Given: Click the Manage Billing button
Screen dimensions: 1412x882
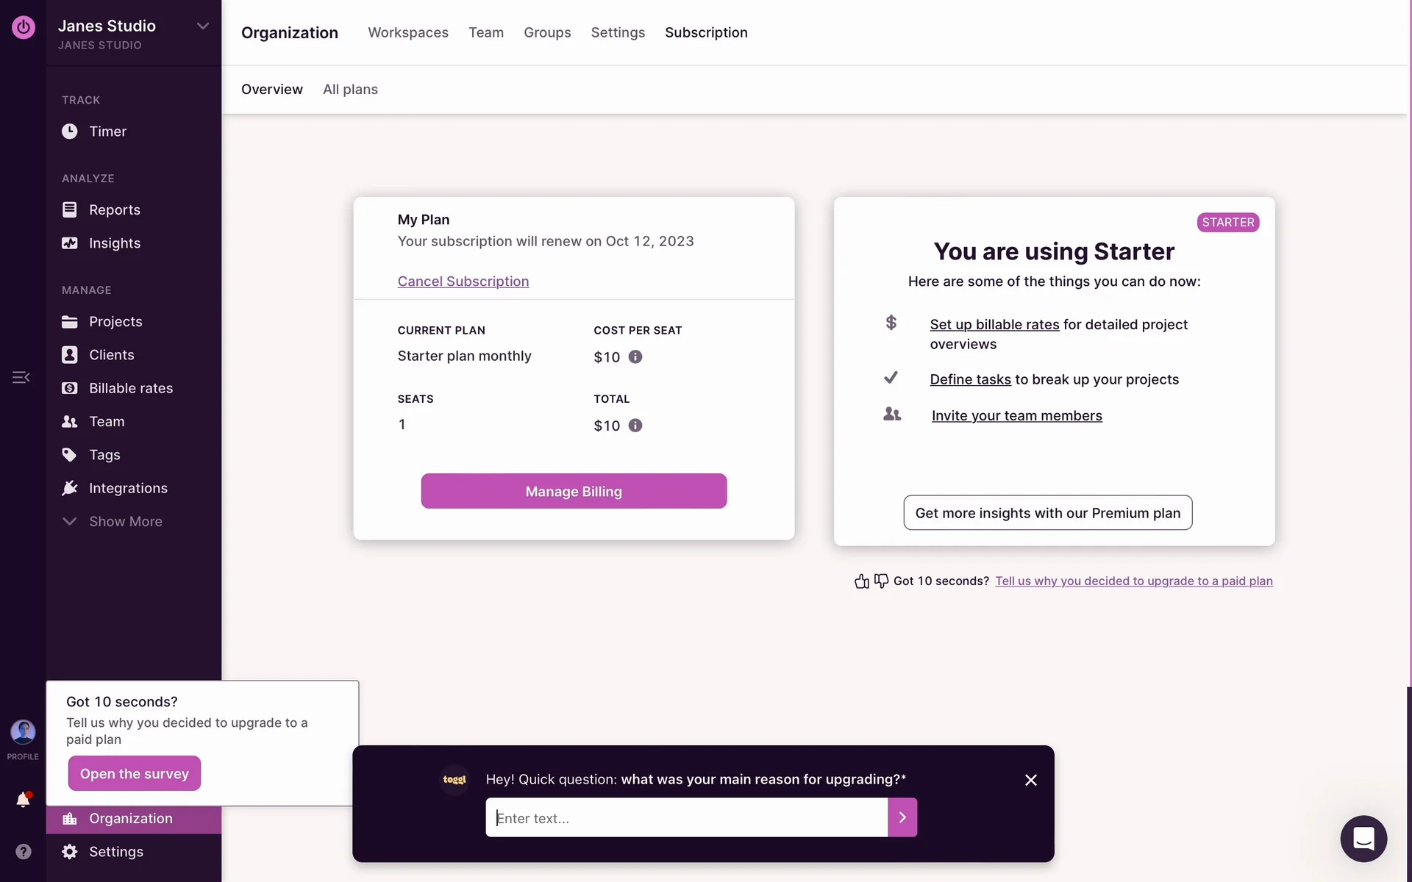Looking at the screenshot, I should click(x=574, y=491).
